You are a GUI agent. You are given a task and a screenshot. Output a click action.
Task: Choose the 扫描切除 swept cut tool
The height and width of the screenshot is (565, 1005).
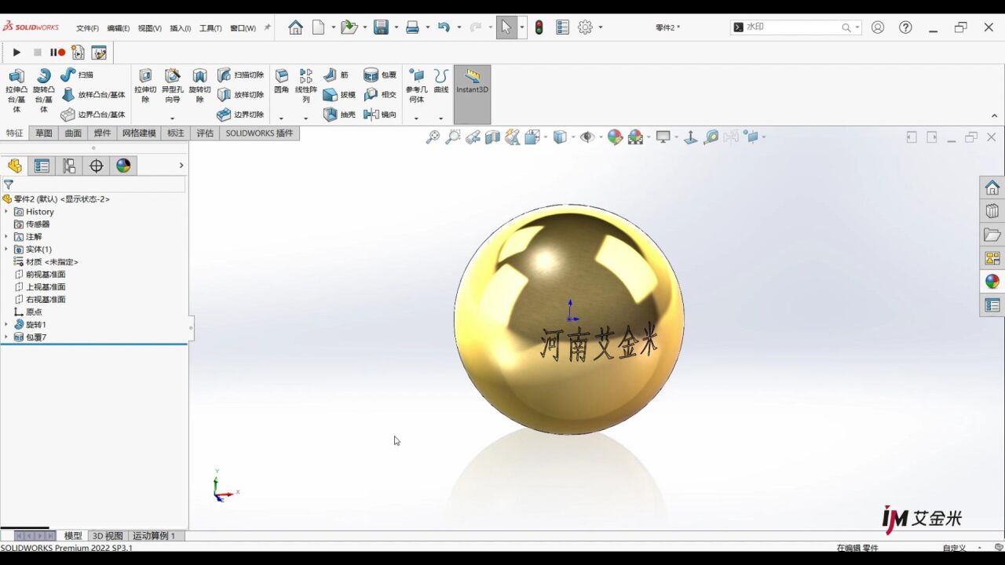pyautogui.click(x=240, y=75)
